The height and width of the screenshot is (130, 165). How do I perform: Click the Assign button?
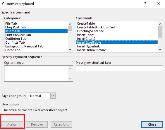tap(12, 124)
